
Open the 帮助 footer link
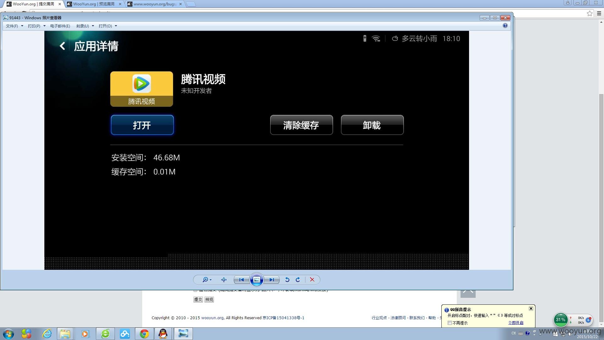pos(432,318)
